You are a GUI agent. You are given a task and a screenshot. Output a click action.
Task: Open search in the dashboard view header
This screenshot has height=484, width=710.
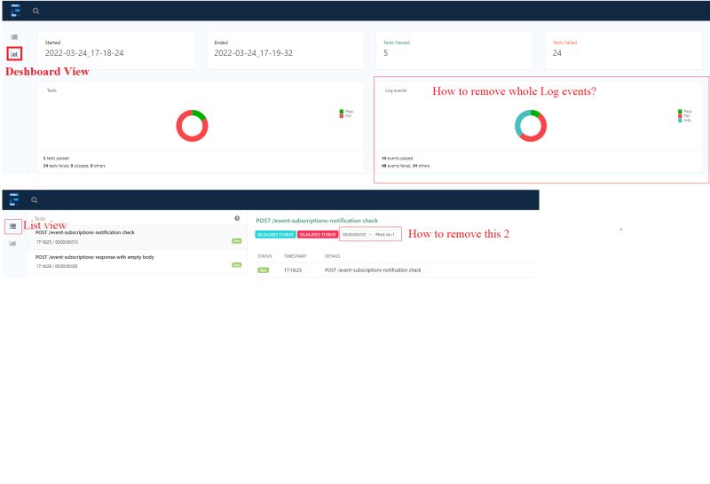point(35,11)
